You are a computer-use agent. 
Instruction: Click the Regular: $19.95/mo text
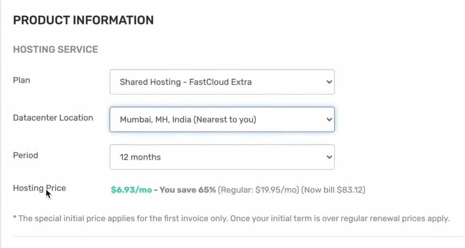(x=259, y=190)
